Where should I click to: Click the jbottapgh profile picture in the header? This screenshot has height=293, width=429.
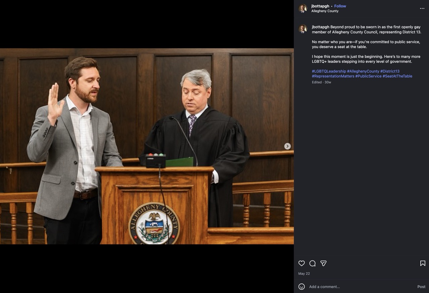tap(303, 8)
